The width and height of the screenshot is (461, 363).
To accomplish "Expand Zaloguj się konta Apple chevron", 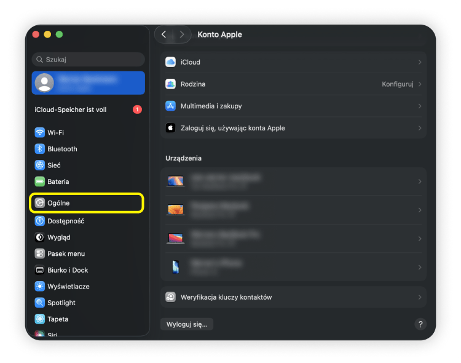I will (x=420, y=128).
